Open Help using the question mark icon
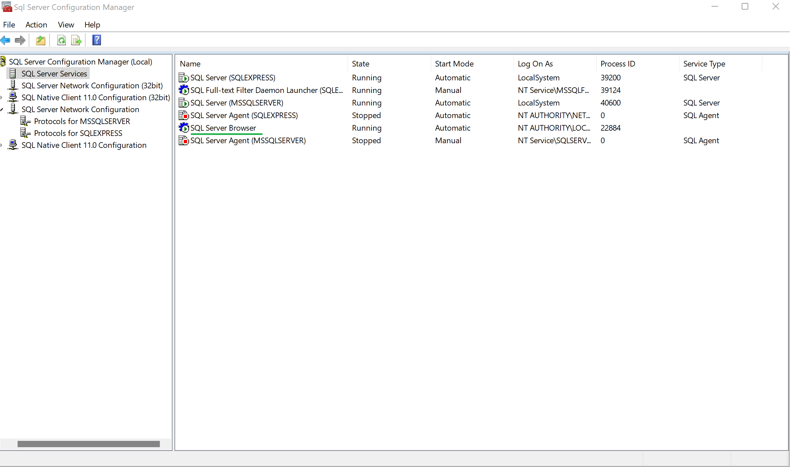The height and width of the screenshot is (467, 790). coord(96,40)
